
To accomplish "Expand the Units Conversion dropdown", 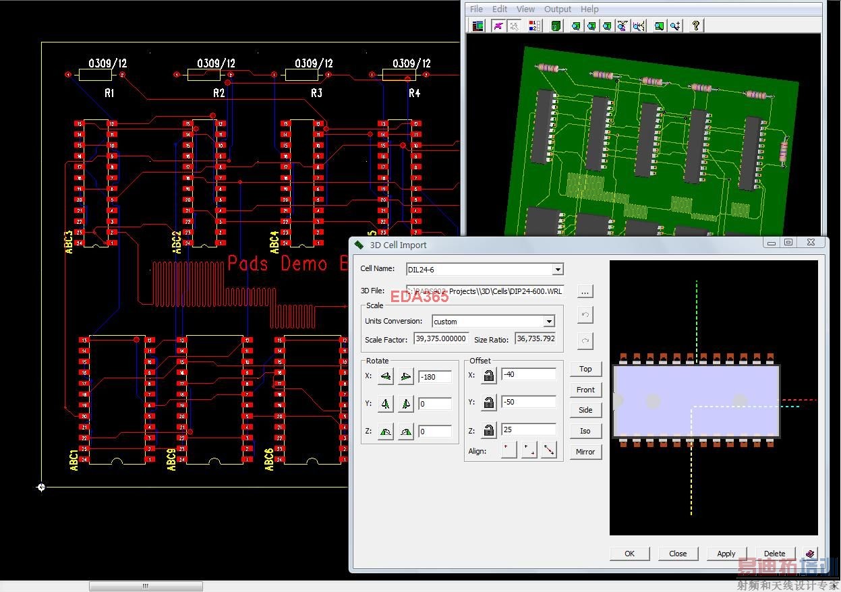I will (549, 322).
